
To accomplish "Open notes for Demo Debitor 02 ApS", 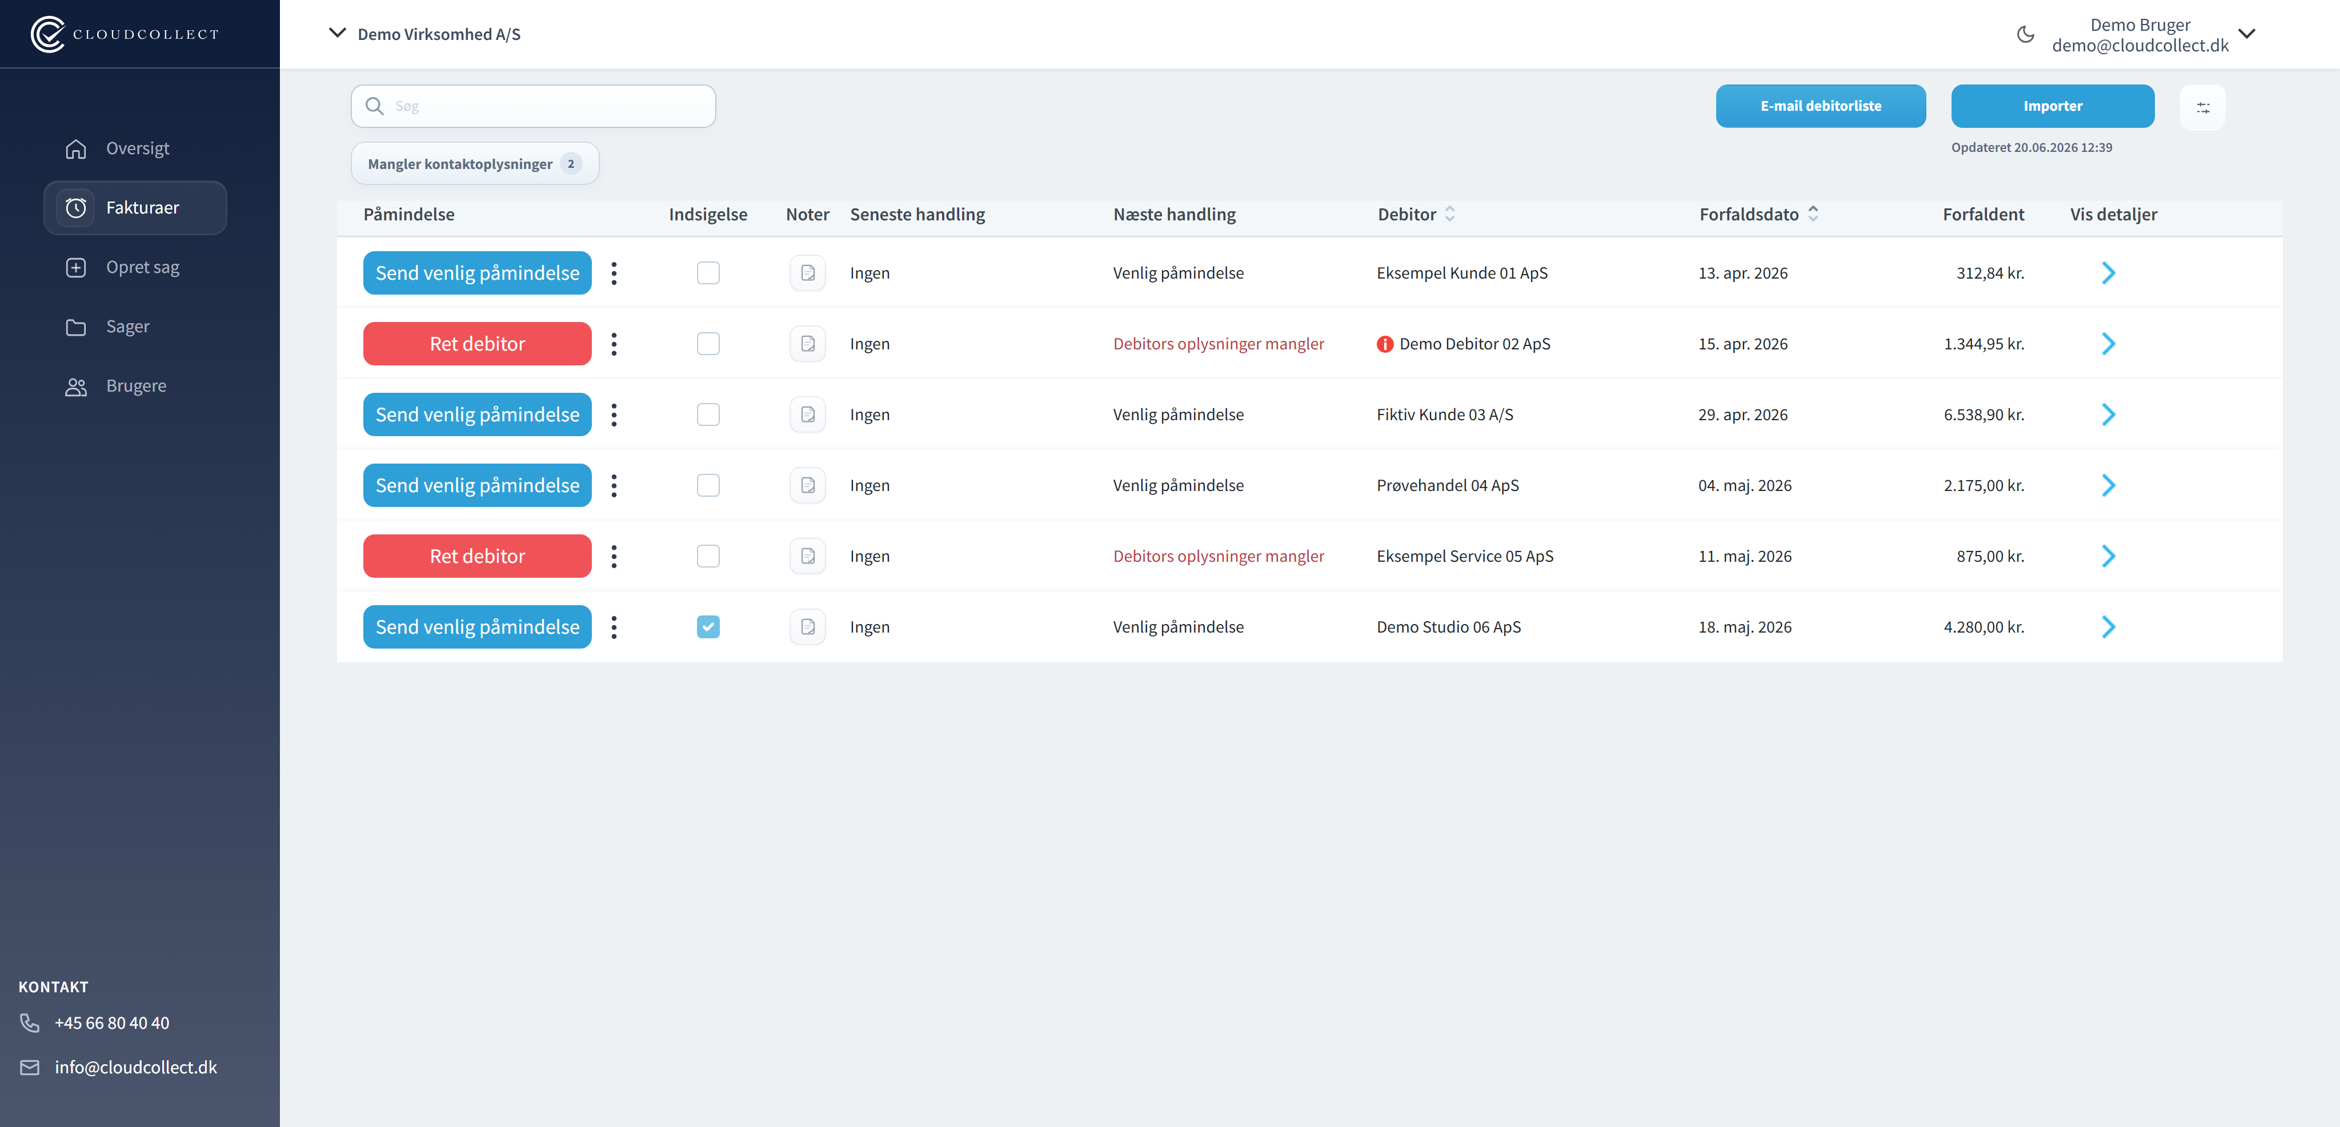I will pyautogui.click(x=808, y=344).
